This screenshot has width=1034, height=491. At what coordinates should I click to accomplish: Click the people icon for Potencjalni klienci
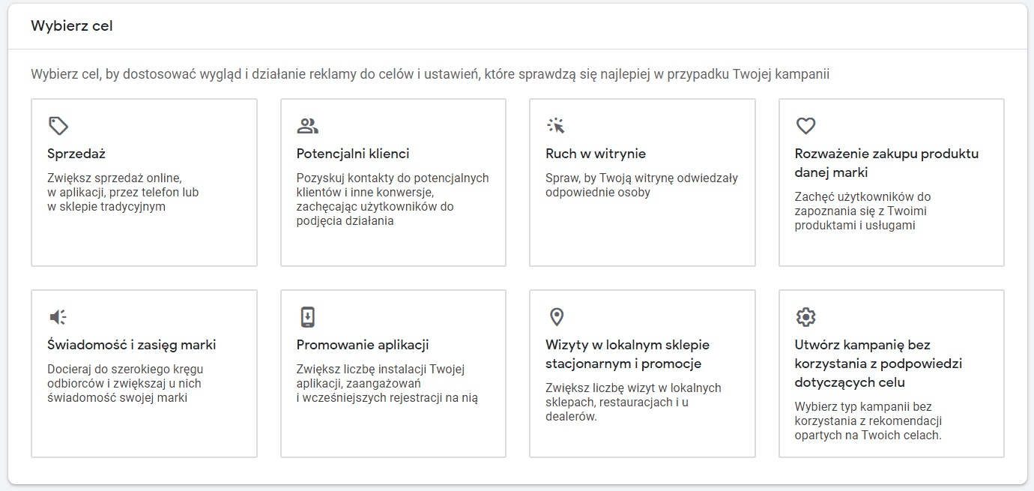point(307,125)
